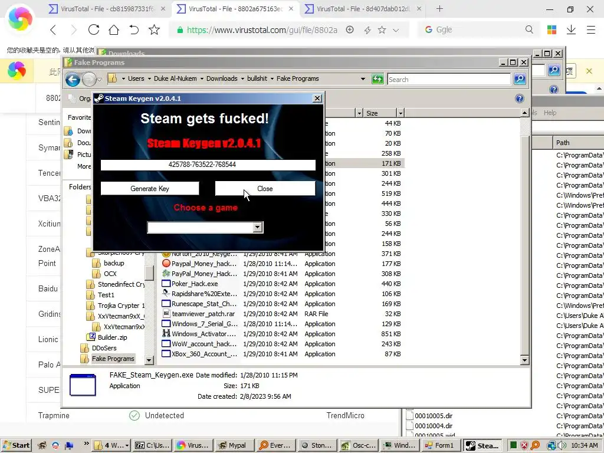Viewport: 604px width, 453px height.
Task: Select DDoSers folder in tree
Action: 104,348
